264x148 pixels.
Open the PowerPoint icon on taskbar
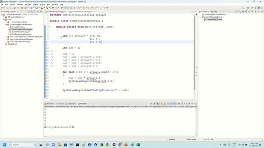pos(126,145)
